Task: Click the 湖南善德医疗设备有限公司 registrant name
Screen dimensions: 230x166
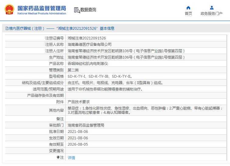Action: point(89,45)
